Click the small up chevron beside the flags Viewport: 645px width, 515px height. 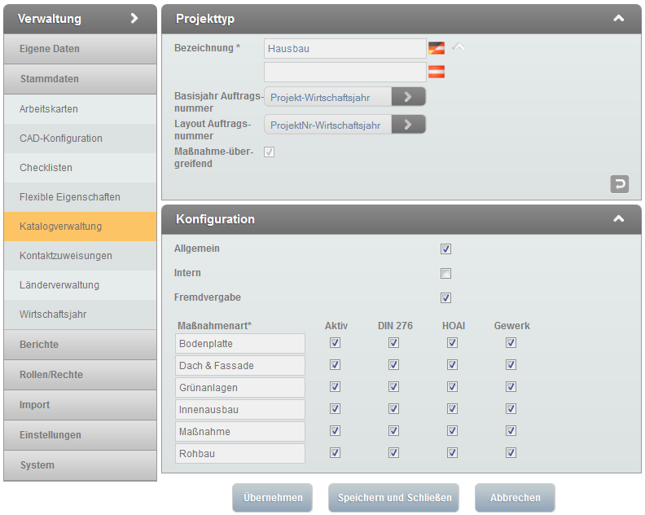(x=459, y=47)
